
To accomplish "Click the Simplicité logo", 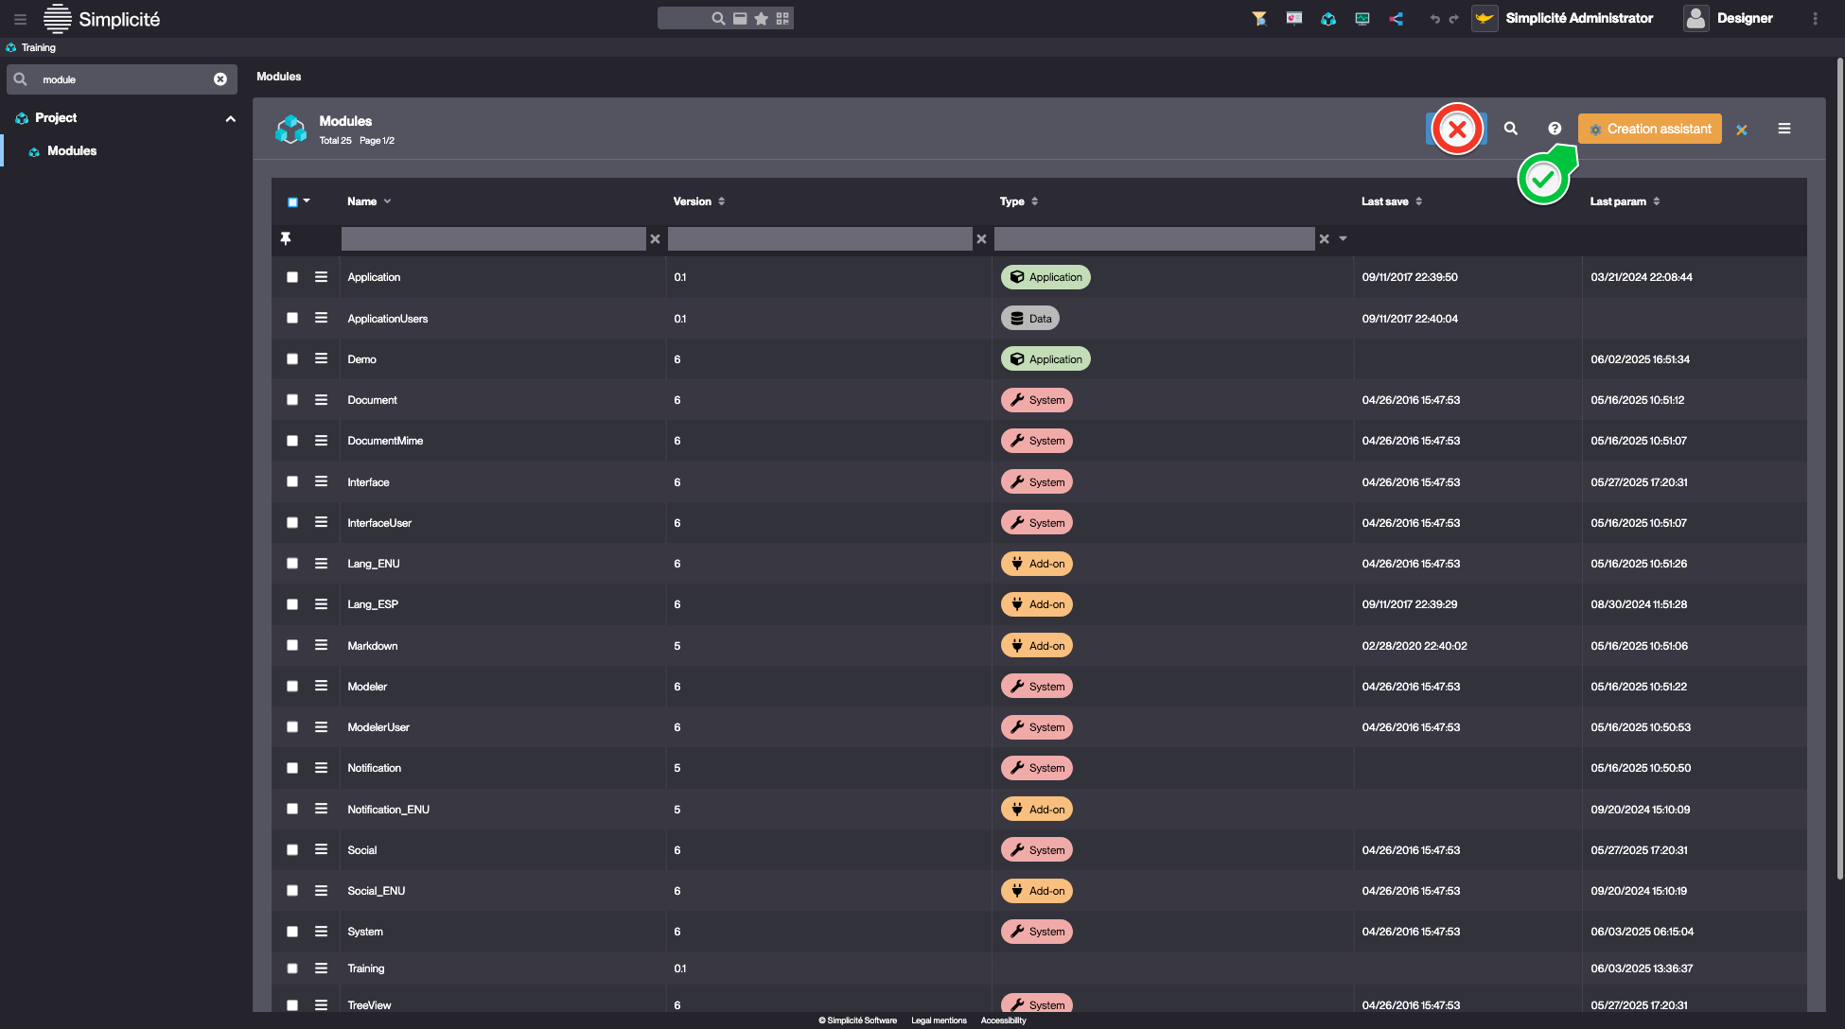I will [102, 19].
